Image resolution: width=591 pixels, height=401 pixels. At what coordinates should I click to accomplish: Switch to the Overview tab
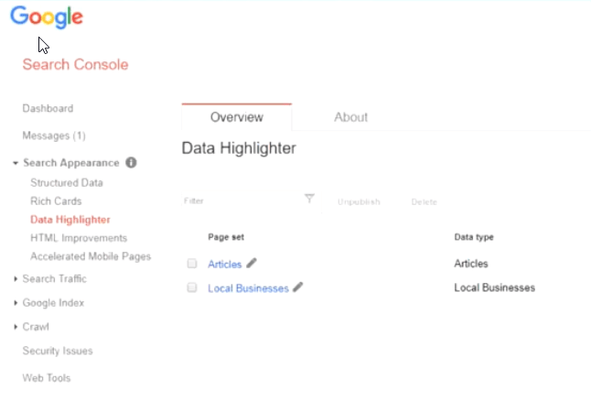pyautogui.click(x=237, y=117)
